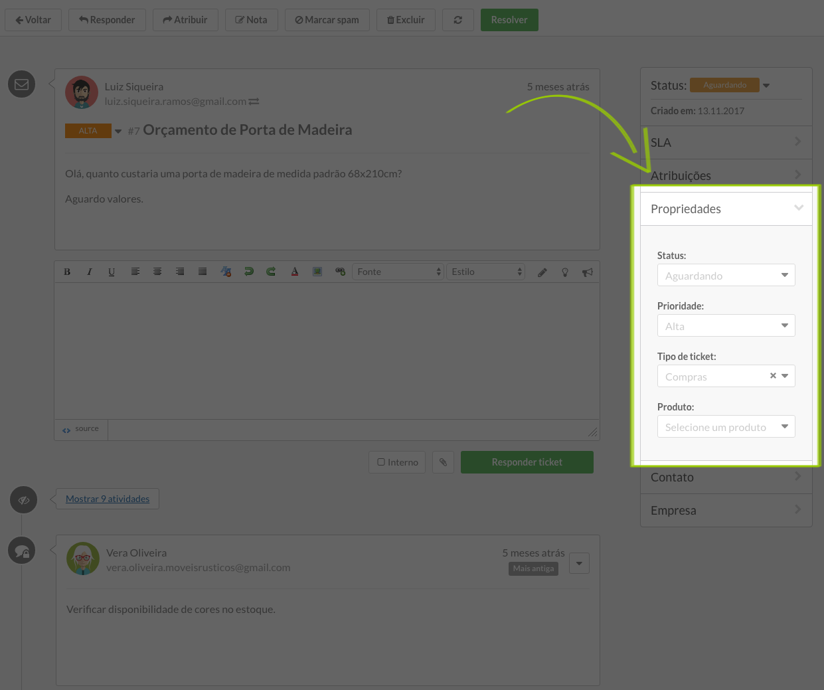This screenshot has width=824, height=690.
Task: Toggle source view in editor
Action: tap(81, 429)
